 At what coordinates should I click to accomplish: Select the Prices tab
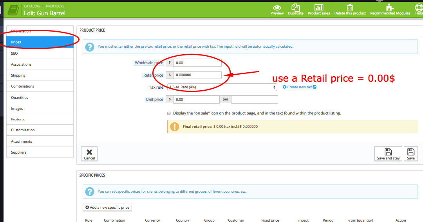click(x=40, y=42)
